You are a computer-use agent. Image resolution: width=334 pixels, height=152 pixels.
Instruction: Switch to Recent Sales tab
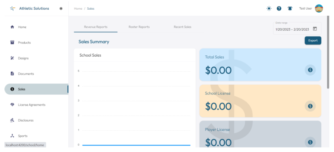[183, 27]
